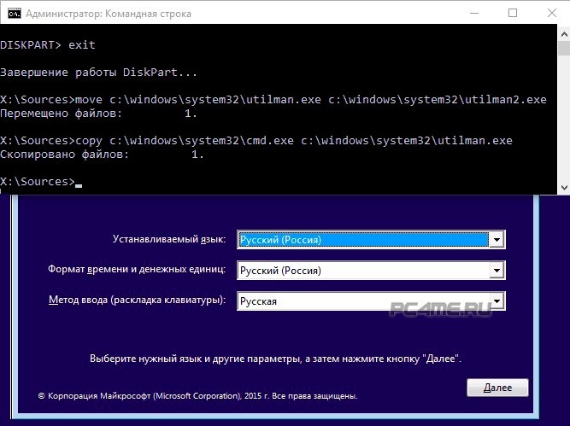Click the console scrollbar down arrow
Image resolution: width=570 pixels, height=426 pixels.
point(563,187)
